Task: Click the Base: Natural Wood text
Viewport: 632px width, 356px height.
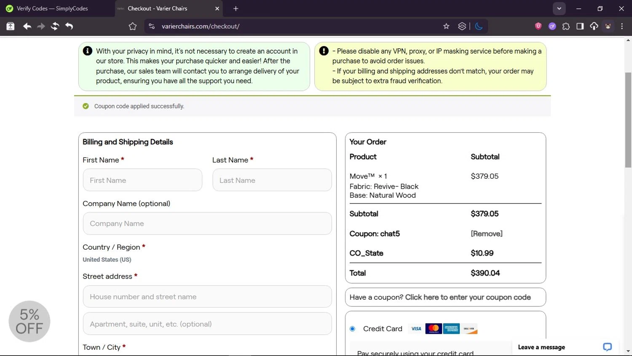Action: click(x=383, y=195)
